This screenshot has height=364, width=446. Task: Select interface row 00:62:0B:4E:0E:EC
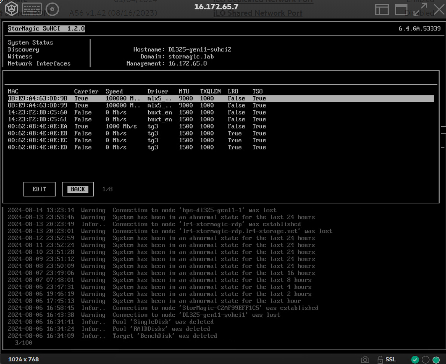[x=220, y=140]
